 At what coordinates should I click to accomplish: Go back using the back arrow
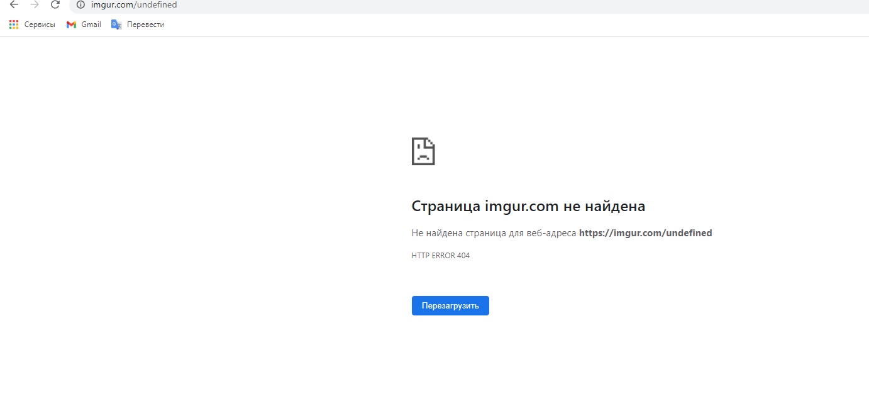tap(14, 5)
